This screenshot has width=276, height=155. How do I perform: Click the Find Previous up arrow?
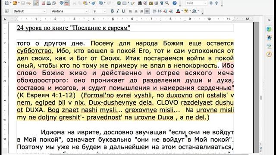[216, 3]
